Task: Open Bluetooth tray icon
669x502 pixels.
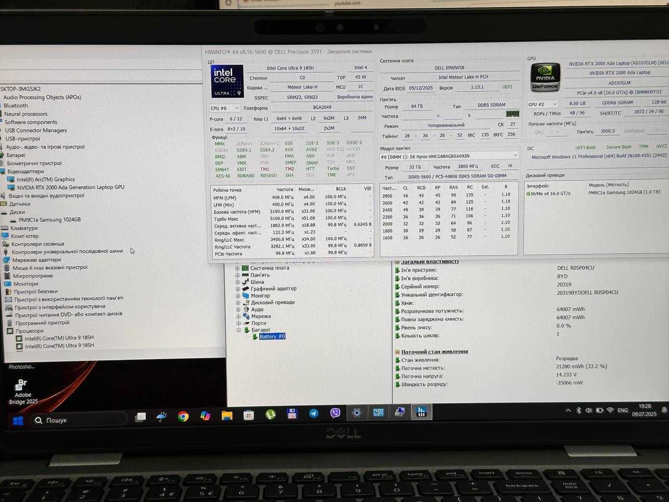Action: (x=579, y=410)
